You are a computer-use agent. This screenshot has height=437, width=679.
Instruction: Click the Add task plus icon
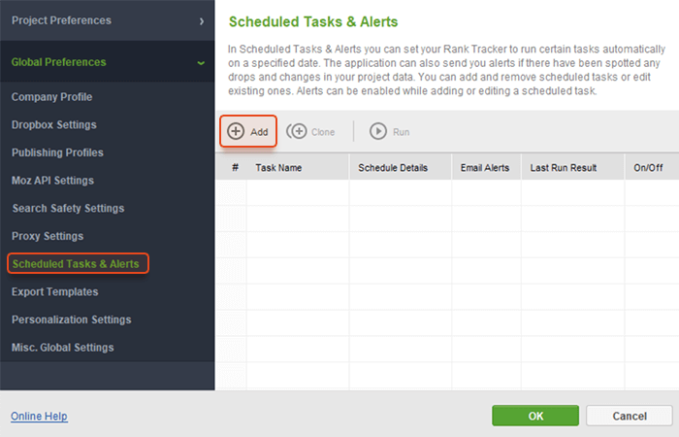pos(236,131)
